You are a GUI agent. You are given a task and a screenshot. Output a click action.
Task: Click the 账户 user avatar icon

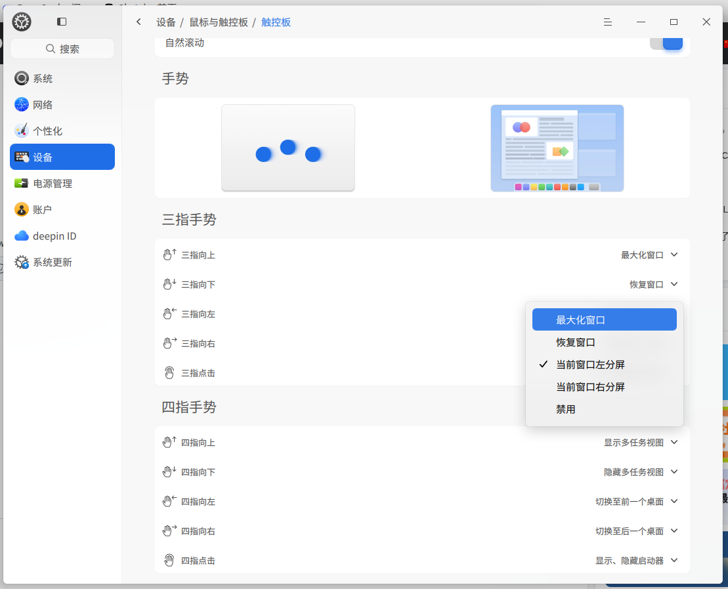coord(22,210)
